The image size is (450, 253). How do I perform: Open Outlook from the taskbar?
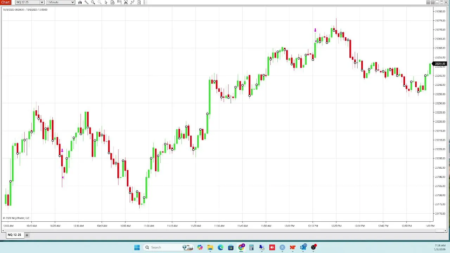click(x=303, y=247)
